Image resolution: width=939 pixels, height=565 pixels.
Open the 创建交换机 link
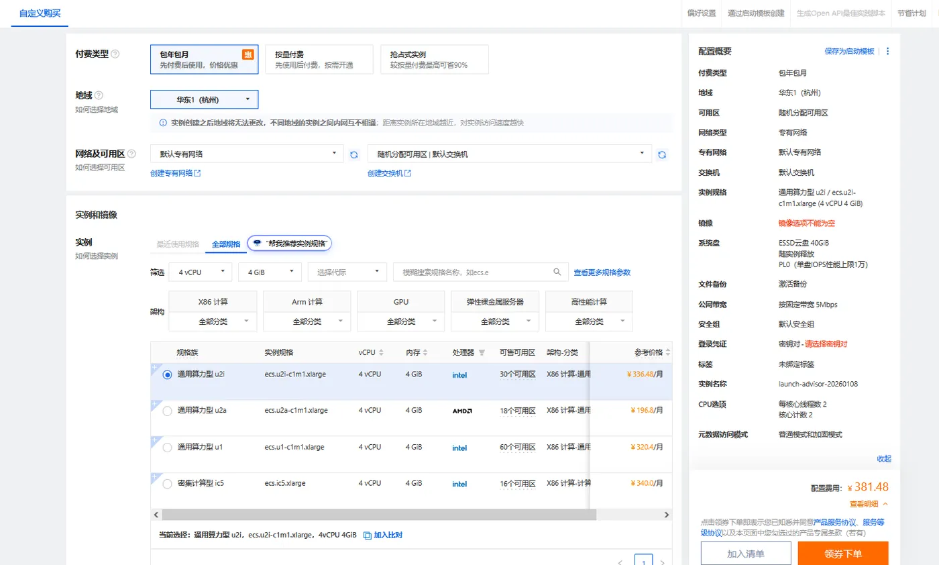(389, 173)
